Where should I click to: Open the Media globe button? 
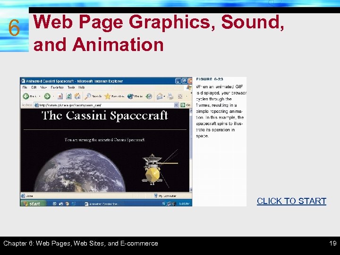pyautogui.click(x=135, y=96)
